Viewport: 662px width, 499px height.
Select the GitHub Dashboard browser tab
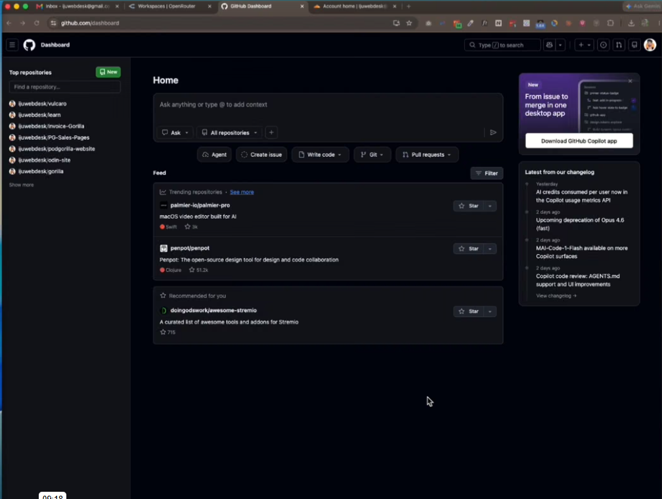(x=262, y=7)
